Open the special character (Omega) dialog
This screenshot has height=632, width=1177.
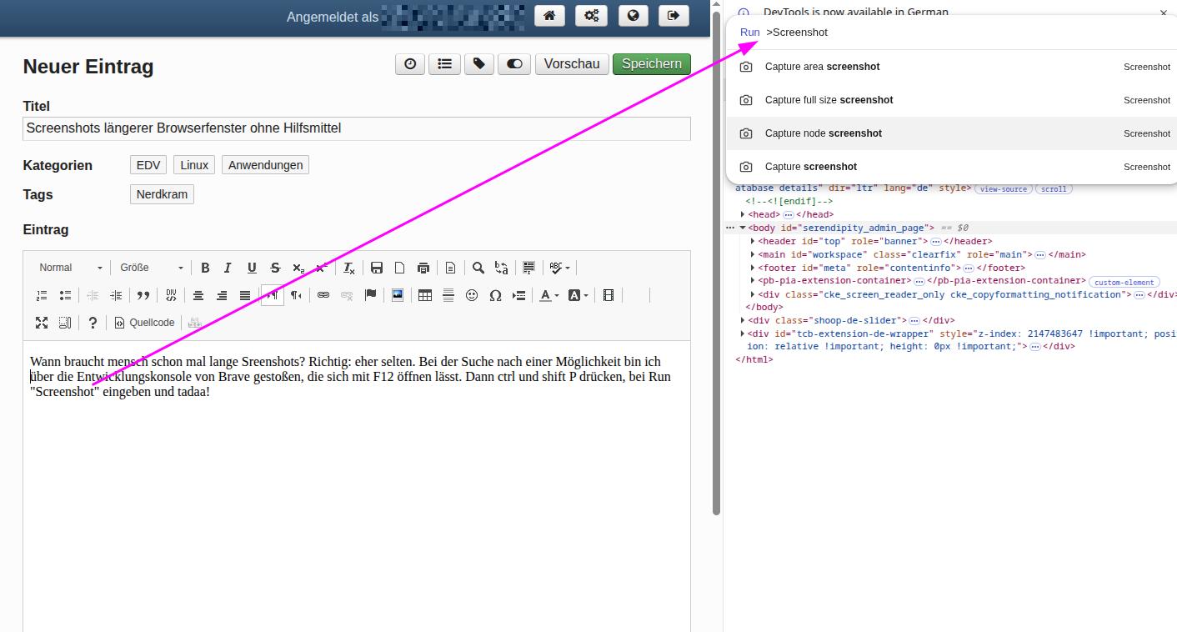coord(495,295)
